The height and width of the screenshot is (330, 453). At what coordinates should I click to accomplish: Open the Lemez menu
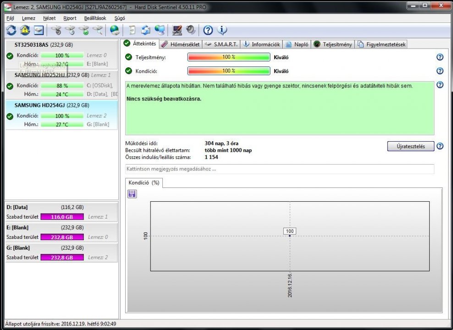[28, 18]
